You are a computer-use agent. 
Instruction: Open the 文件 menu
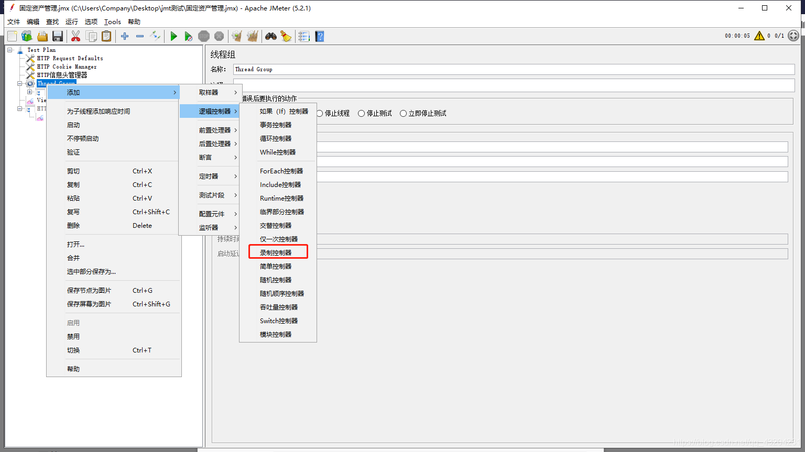14,22
